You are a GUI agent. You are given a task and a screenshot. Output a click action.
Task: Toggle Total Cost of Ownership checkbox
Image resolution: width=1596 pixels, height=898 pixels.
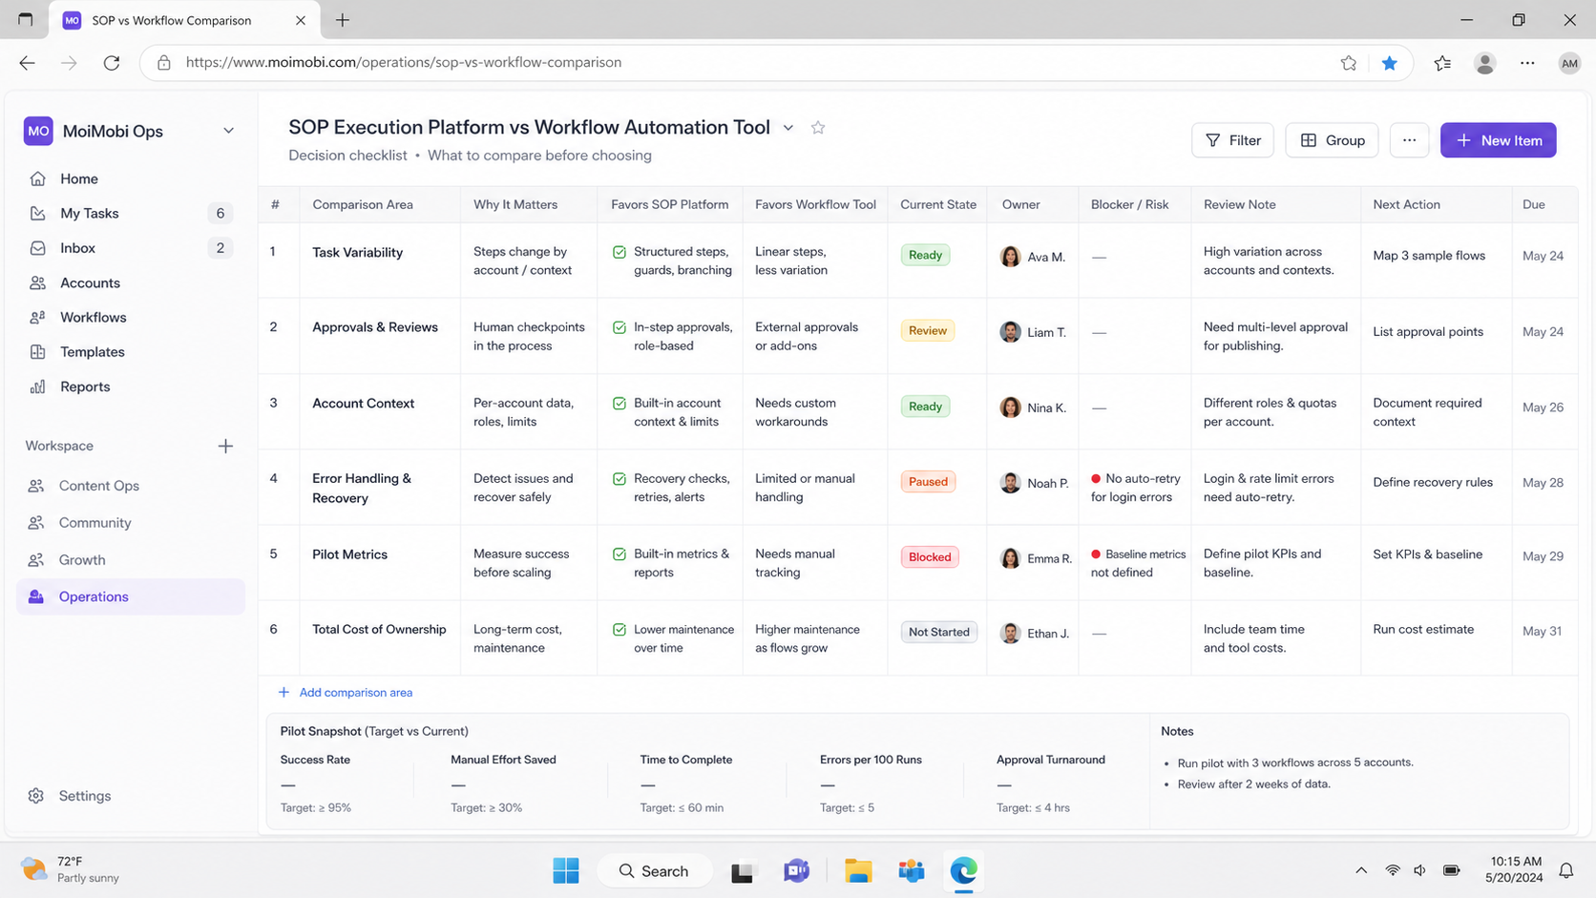pos(619,630)
